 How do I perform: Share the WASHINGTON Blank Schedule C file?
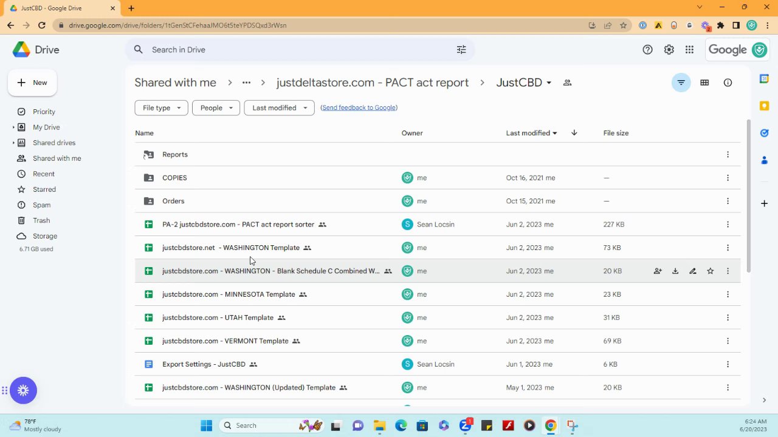point(658,271)
